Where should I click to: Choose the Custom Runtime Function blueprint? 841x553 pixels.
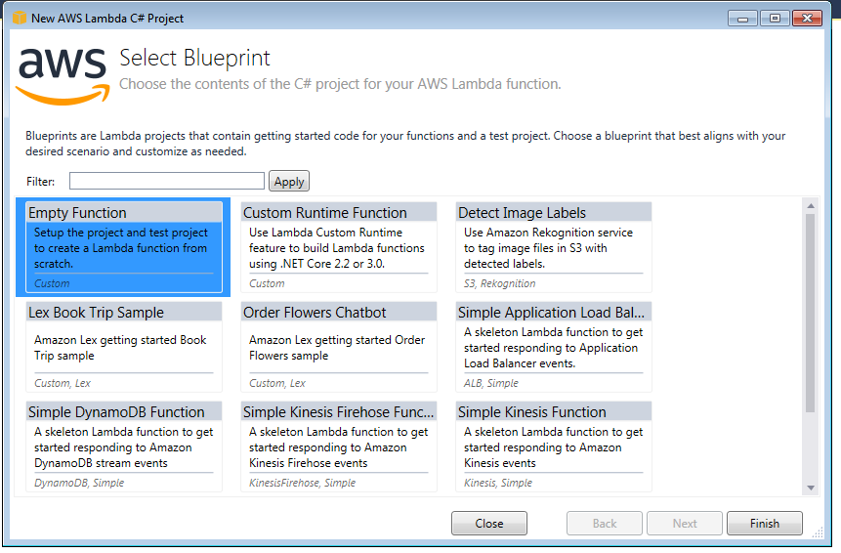click(339, 247)
